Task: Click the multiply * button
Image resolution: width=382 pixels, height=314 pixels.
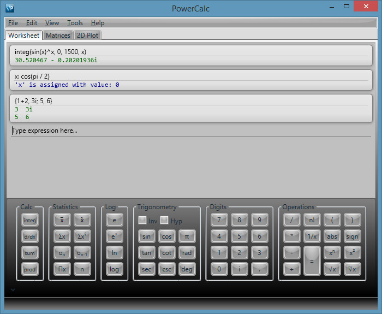Action: pyautogui.click(x=291, y=236)
